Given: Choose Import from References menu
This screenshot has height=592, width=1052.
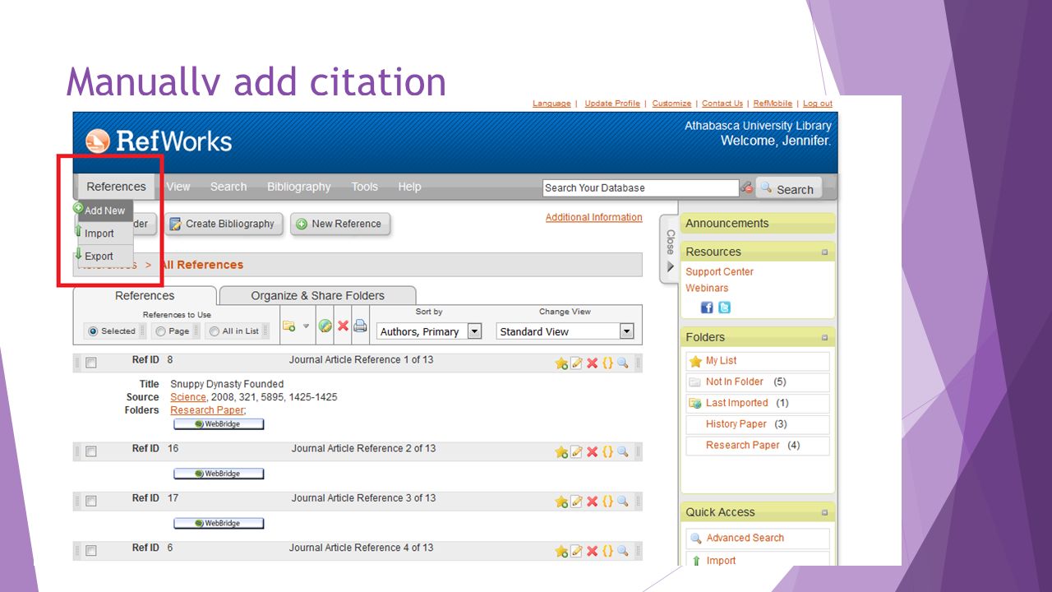Looking at the screenshot, I should (x=104, y=234).
